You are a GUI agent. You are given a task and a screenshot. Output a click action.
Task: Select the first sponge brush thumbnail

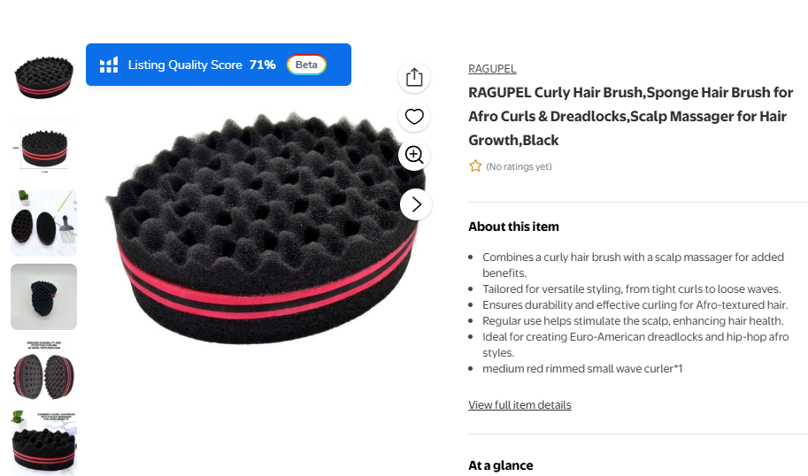(x=43, y=77)
